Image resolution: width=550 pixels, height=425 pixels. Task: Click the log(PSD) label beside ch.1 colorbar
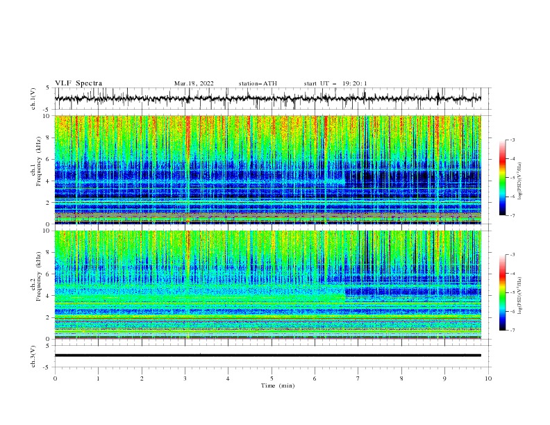[x=519, y=181]
